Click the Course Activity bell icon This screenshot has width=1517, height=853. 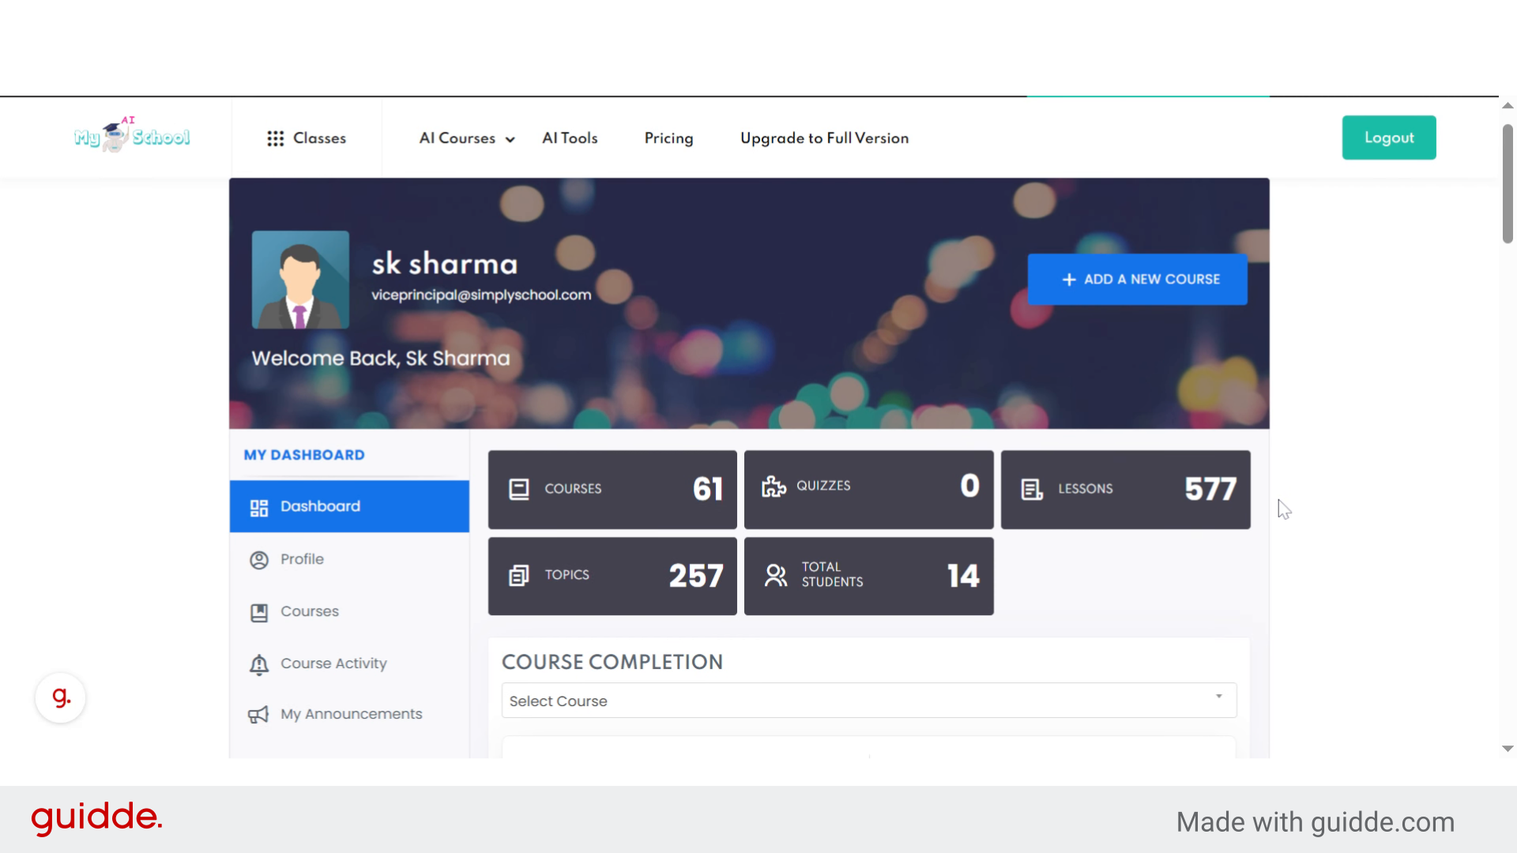coord(259,664)
